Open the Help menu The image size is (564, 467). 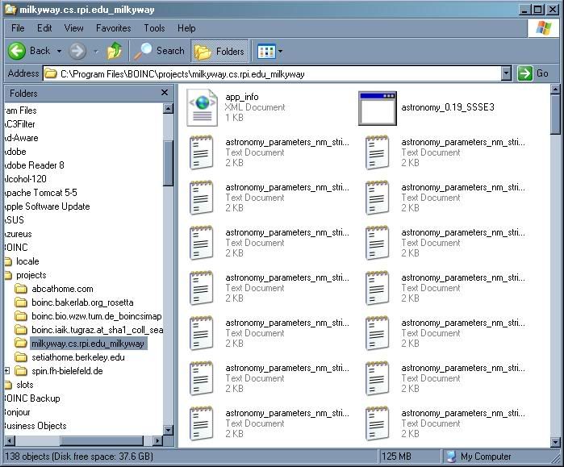[x=186, y=28]
